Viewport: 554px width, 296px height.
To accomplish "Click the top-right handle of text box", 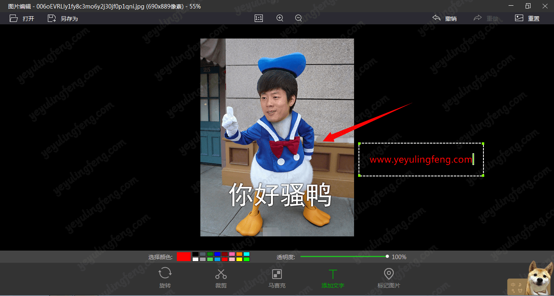I will click(x=483, y=143).
